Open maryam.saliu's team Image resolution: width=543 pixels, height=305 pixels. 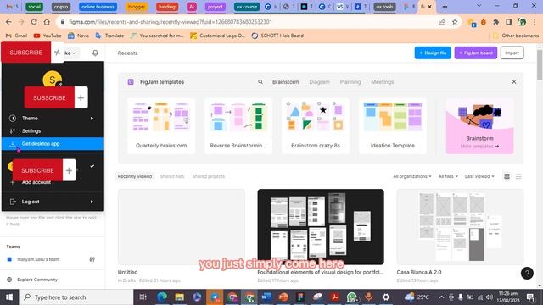click(x=38, y=259)
